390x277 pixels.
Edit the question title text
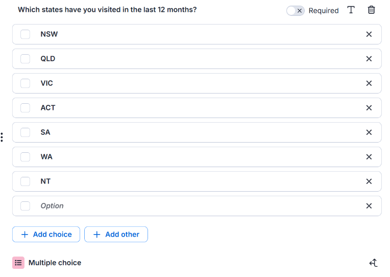click(x=107, y=10)
